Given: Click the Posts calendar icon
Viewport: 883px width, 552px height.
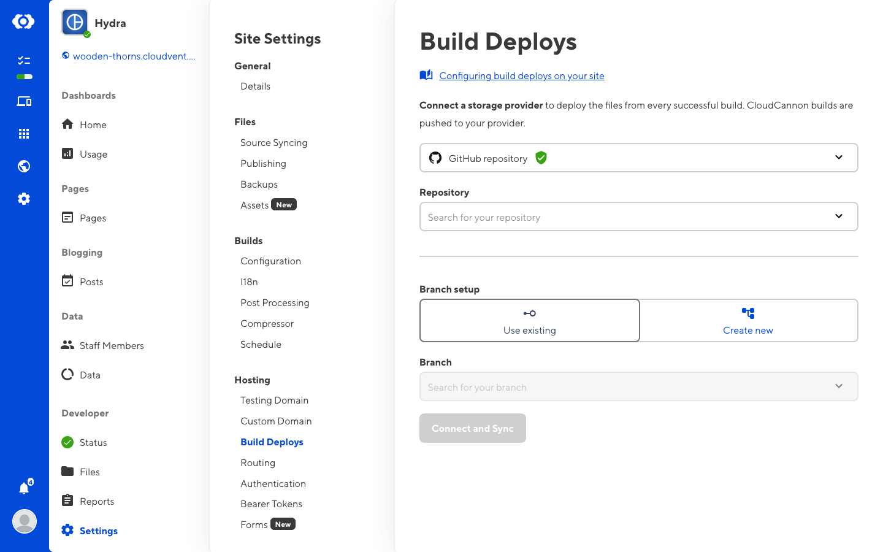Looking at the screenshot, I should [67, 281].
